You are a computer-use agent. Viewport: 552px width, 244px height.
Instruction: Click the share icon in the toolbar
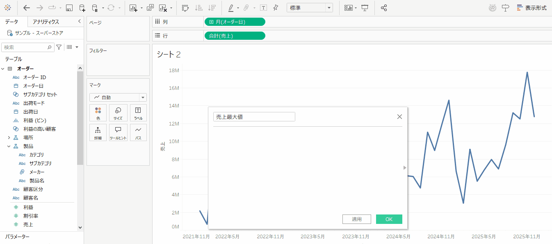384,8
